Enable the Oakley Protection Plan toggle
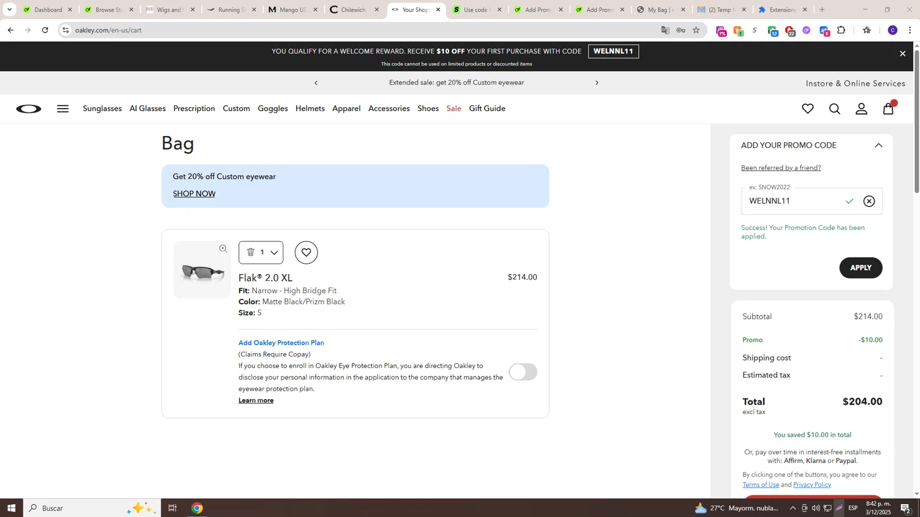Viewport: 920px width, 517px height. 523,372
